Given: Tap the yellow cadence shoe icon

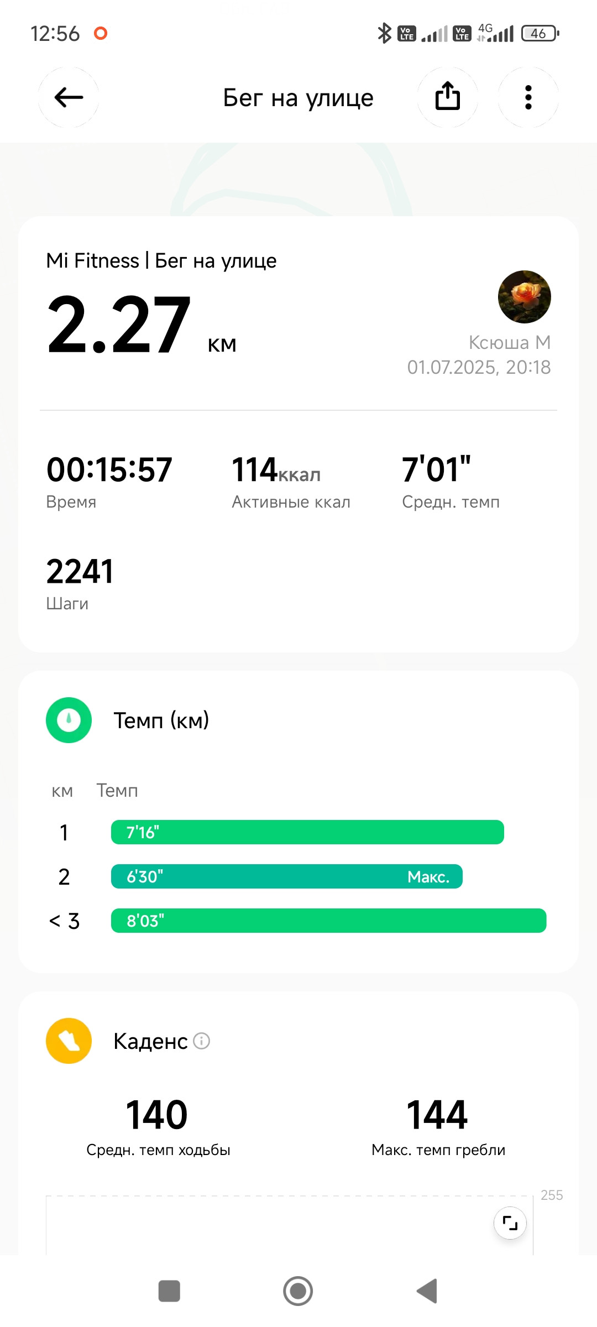Looking at the screenshot, I should coord(69,1041).
